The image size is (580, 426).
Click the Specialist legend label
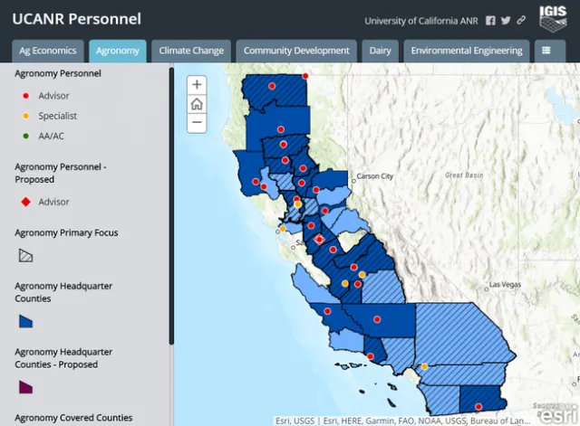click(58, 116)
